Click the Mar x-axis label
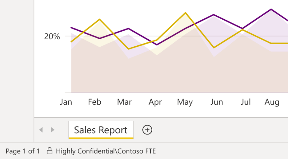 pyautogui.click(x=124, y=102)
